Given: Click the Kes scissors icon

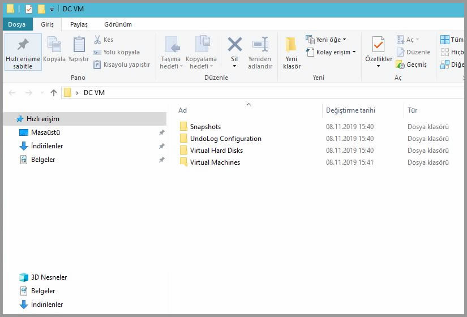Looking at the screenshot, I should (97, 40).
